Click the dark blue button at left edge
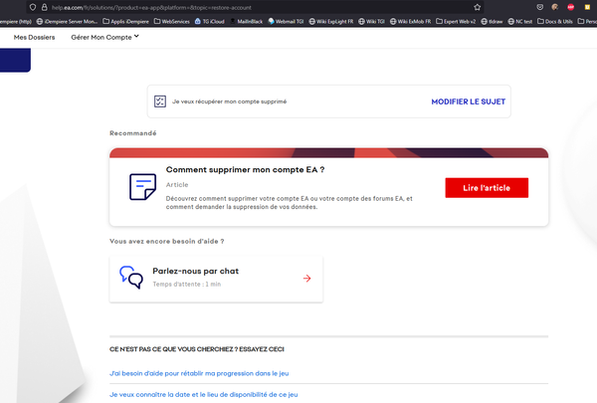Screen dimensions: 597x403 15,60
